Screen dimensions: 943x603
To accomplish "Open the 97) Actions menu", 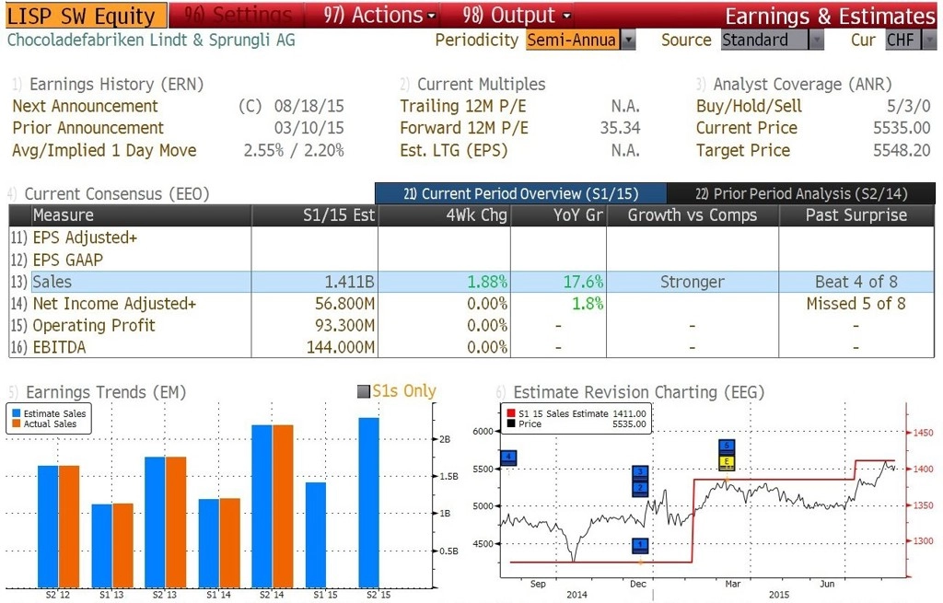I will point(378,15).
